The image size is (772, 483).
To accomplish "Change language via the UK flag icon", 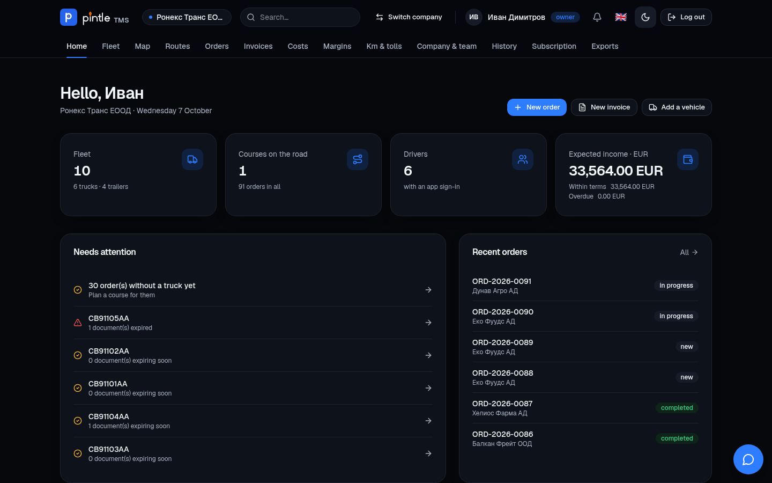I will (621, 17).
